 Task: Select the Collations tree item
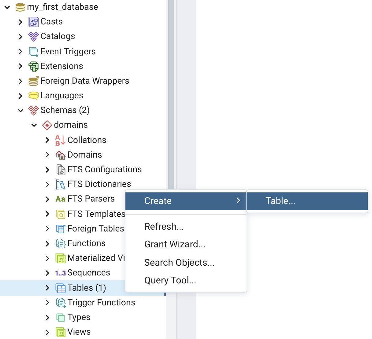pyautogui.click(x=87, y=140)
